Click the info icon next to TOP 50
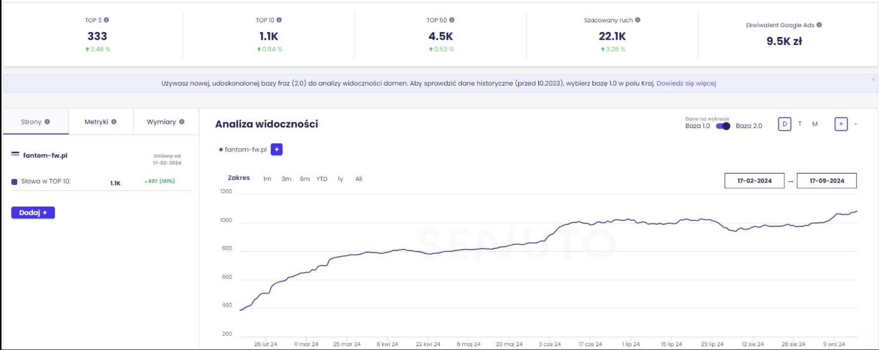The image size is (879, 350). tap(452, 20)
